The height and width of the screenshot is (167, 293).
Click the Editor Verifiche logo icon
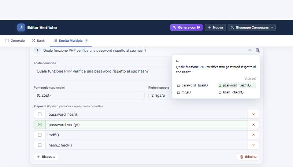pos(21,27)
